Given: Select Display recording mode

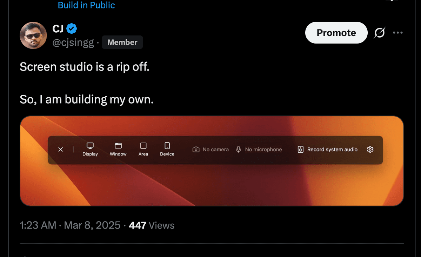Looking at the screenshot, I should pos(90,149).
